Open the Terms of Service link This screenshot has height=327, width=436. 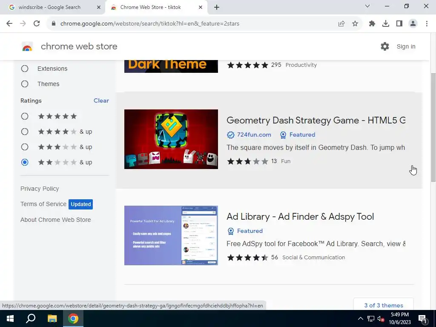coord(43,204)
